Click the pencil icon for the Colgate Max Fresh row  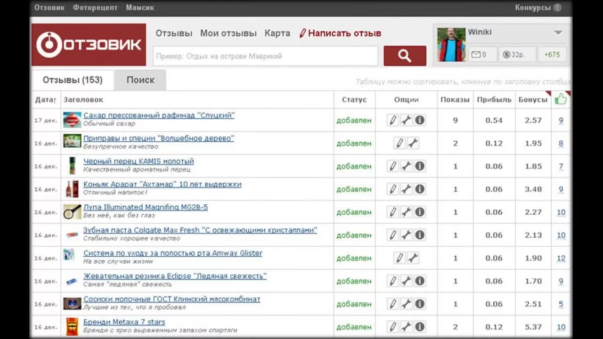pos(393,234)
